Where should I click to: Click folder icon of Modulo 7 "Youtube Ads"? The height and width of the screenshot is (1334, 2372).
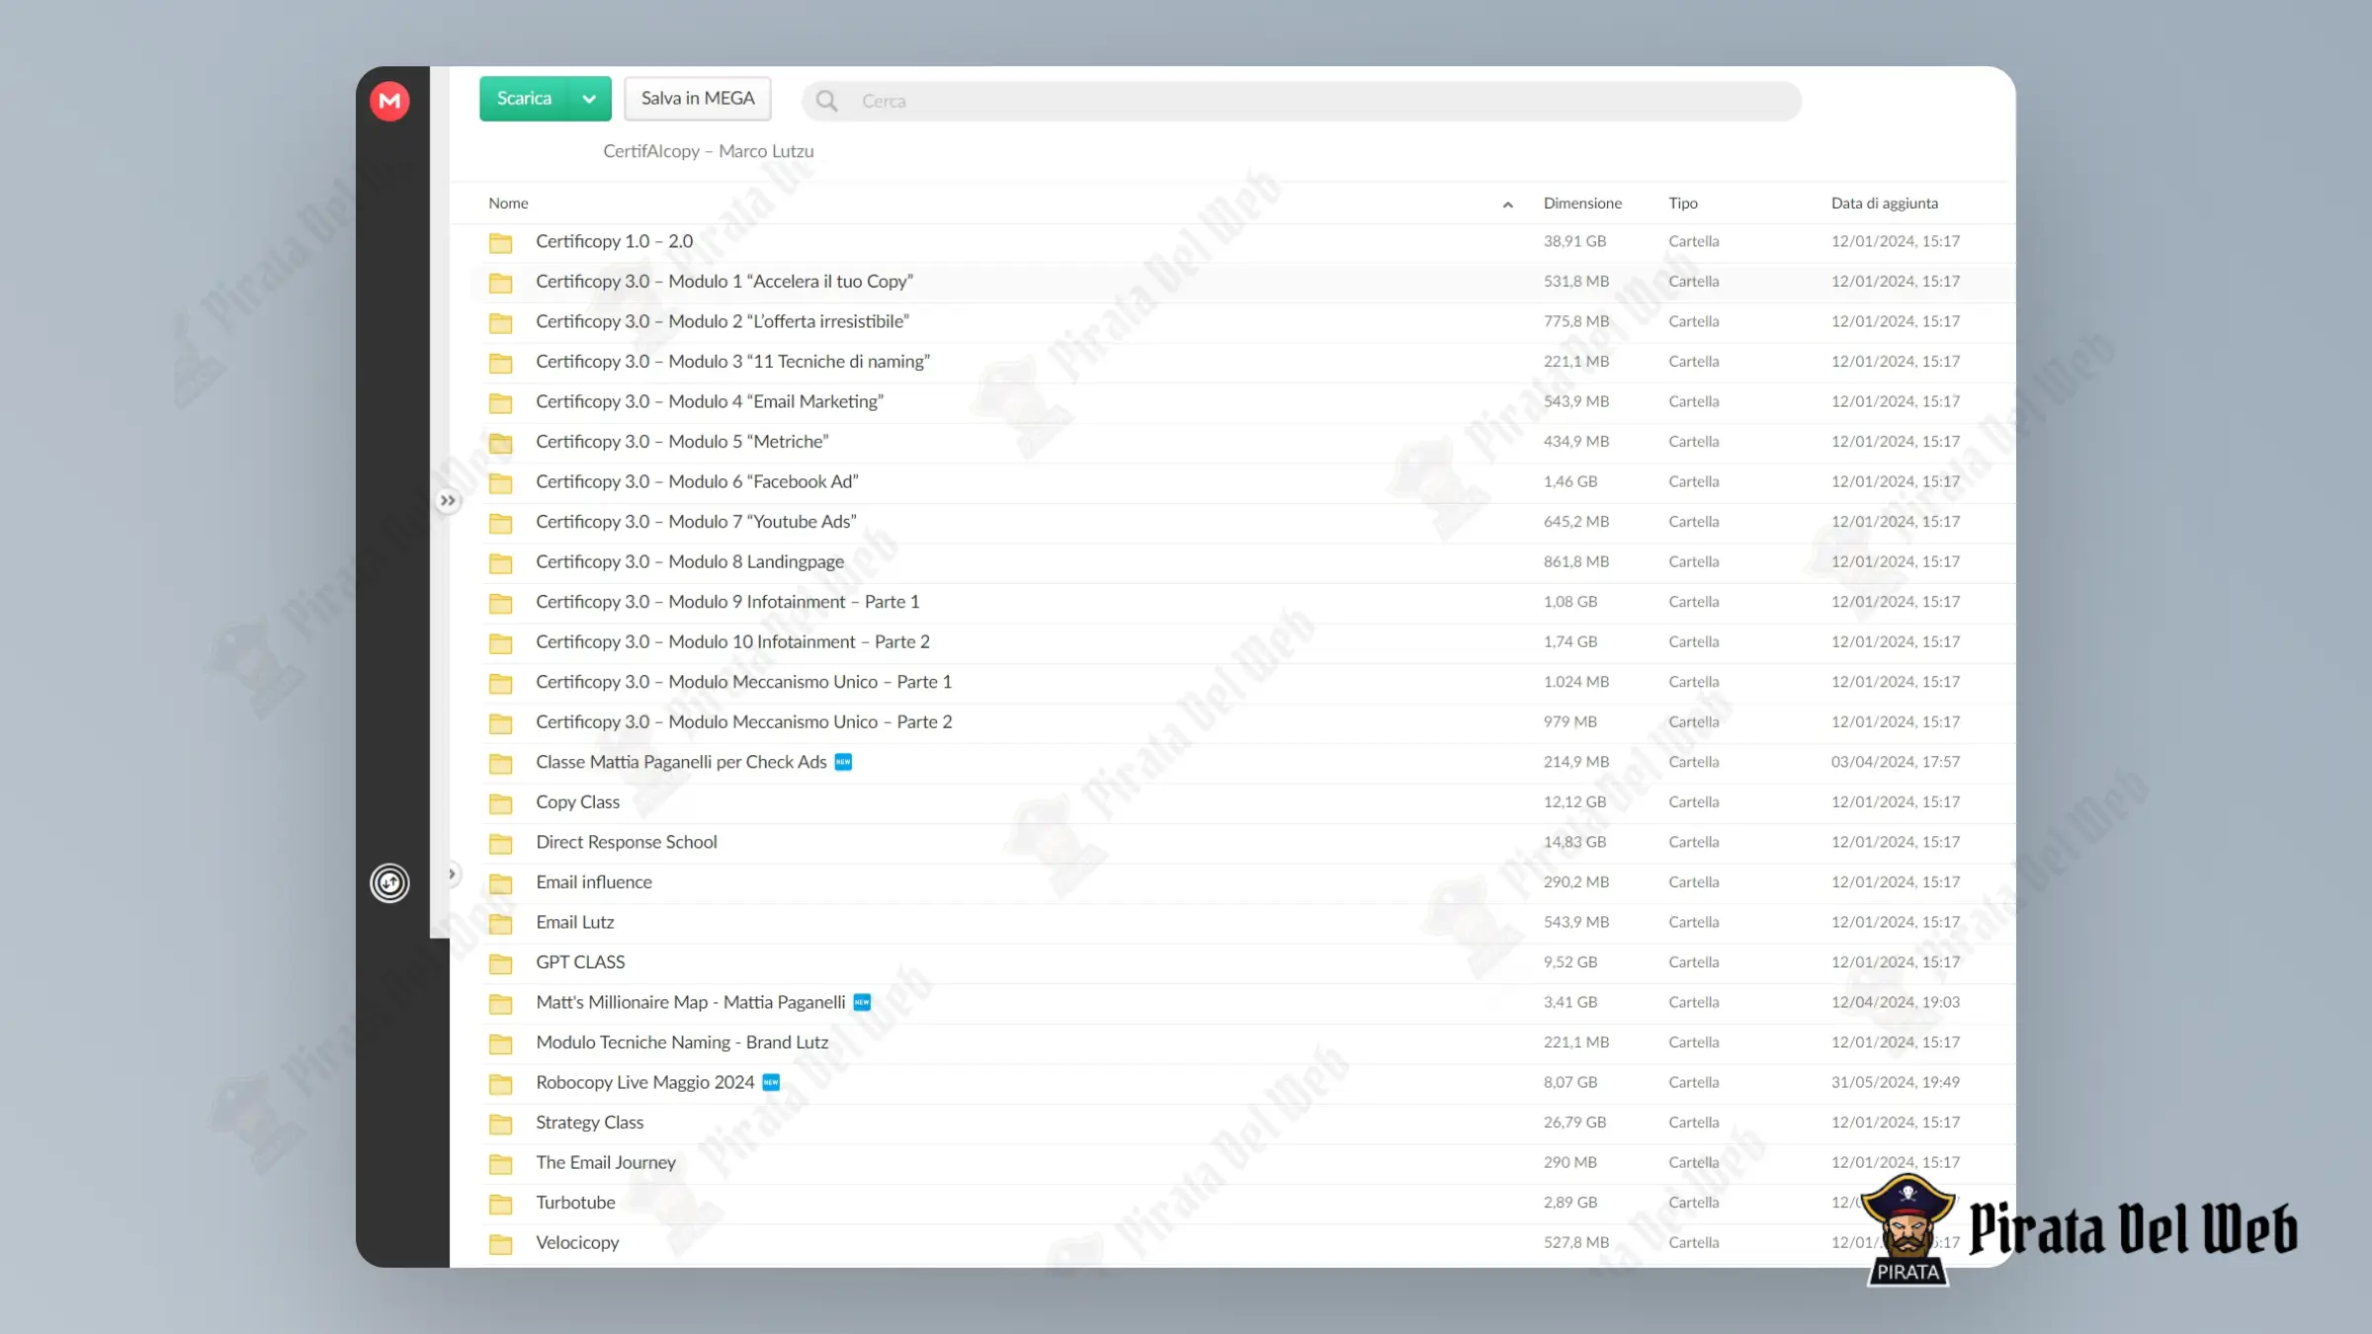[501, 523]
